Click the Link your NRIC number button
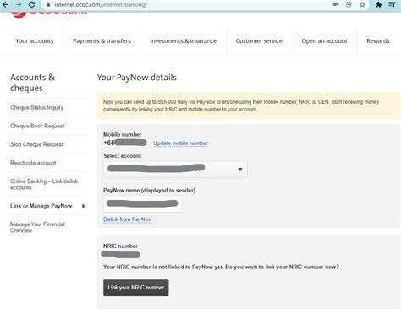Viewport: 401px width, 313px height. (x=136, y=288)
